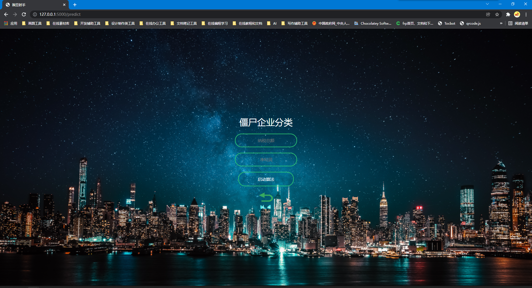The height and width of the screenshot is (288, 532).
Task: Close the browser window
Action: tap(526, 4)
